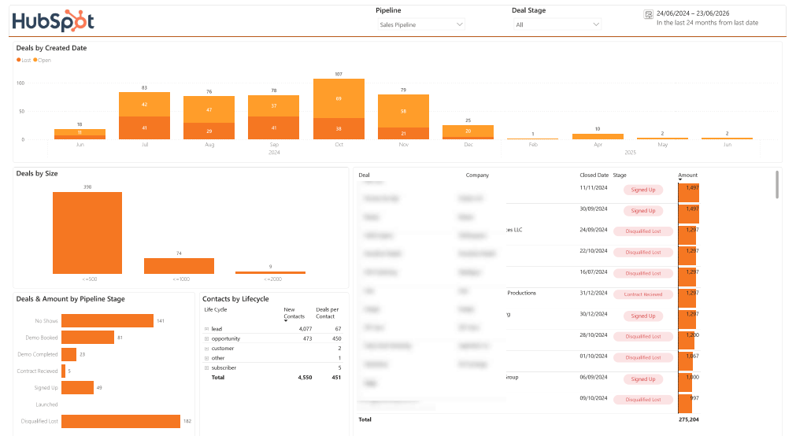The height and width of the screenshot is (436, 796).
Task: Click the 1,200 amount bar cell
Action: 688,340
